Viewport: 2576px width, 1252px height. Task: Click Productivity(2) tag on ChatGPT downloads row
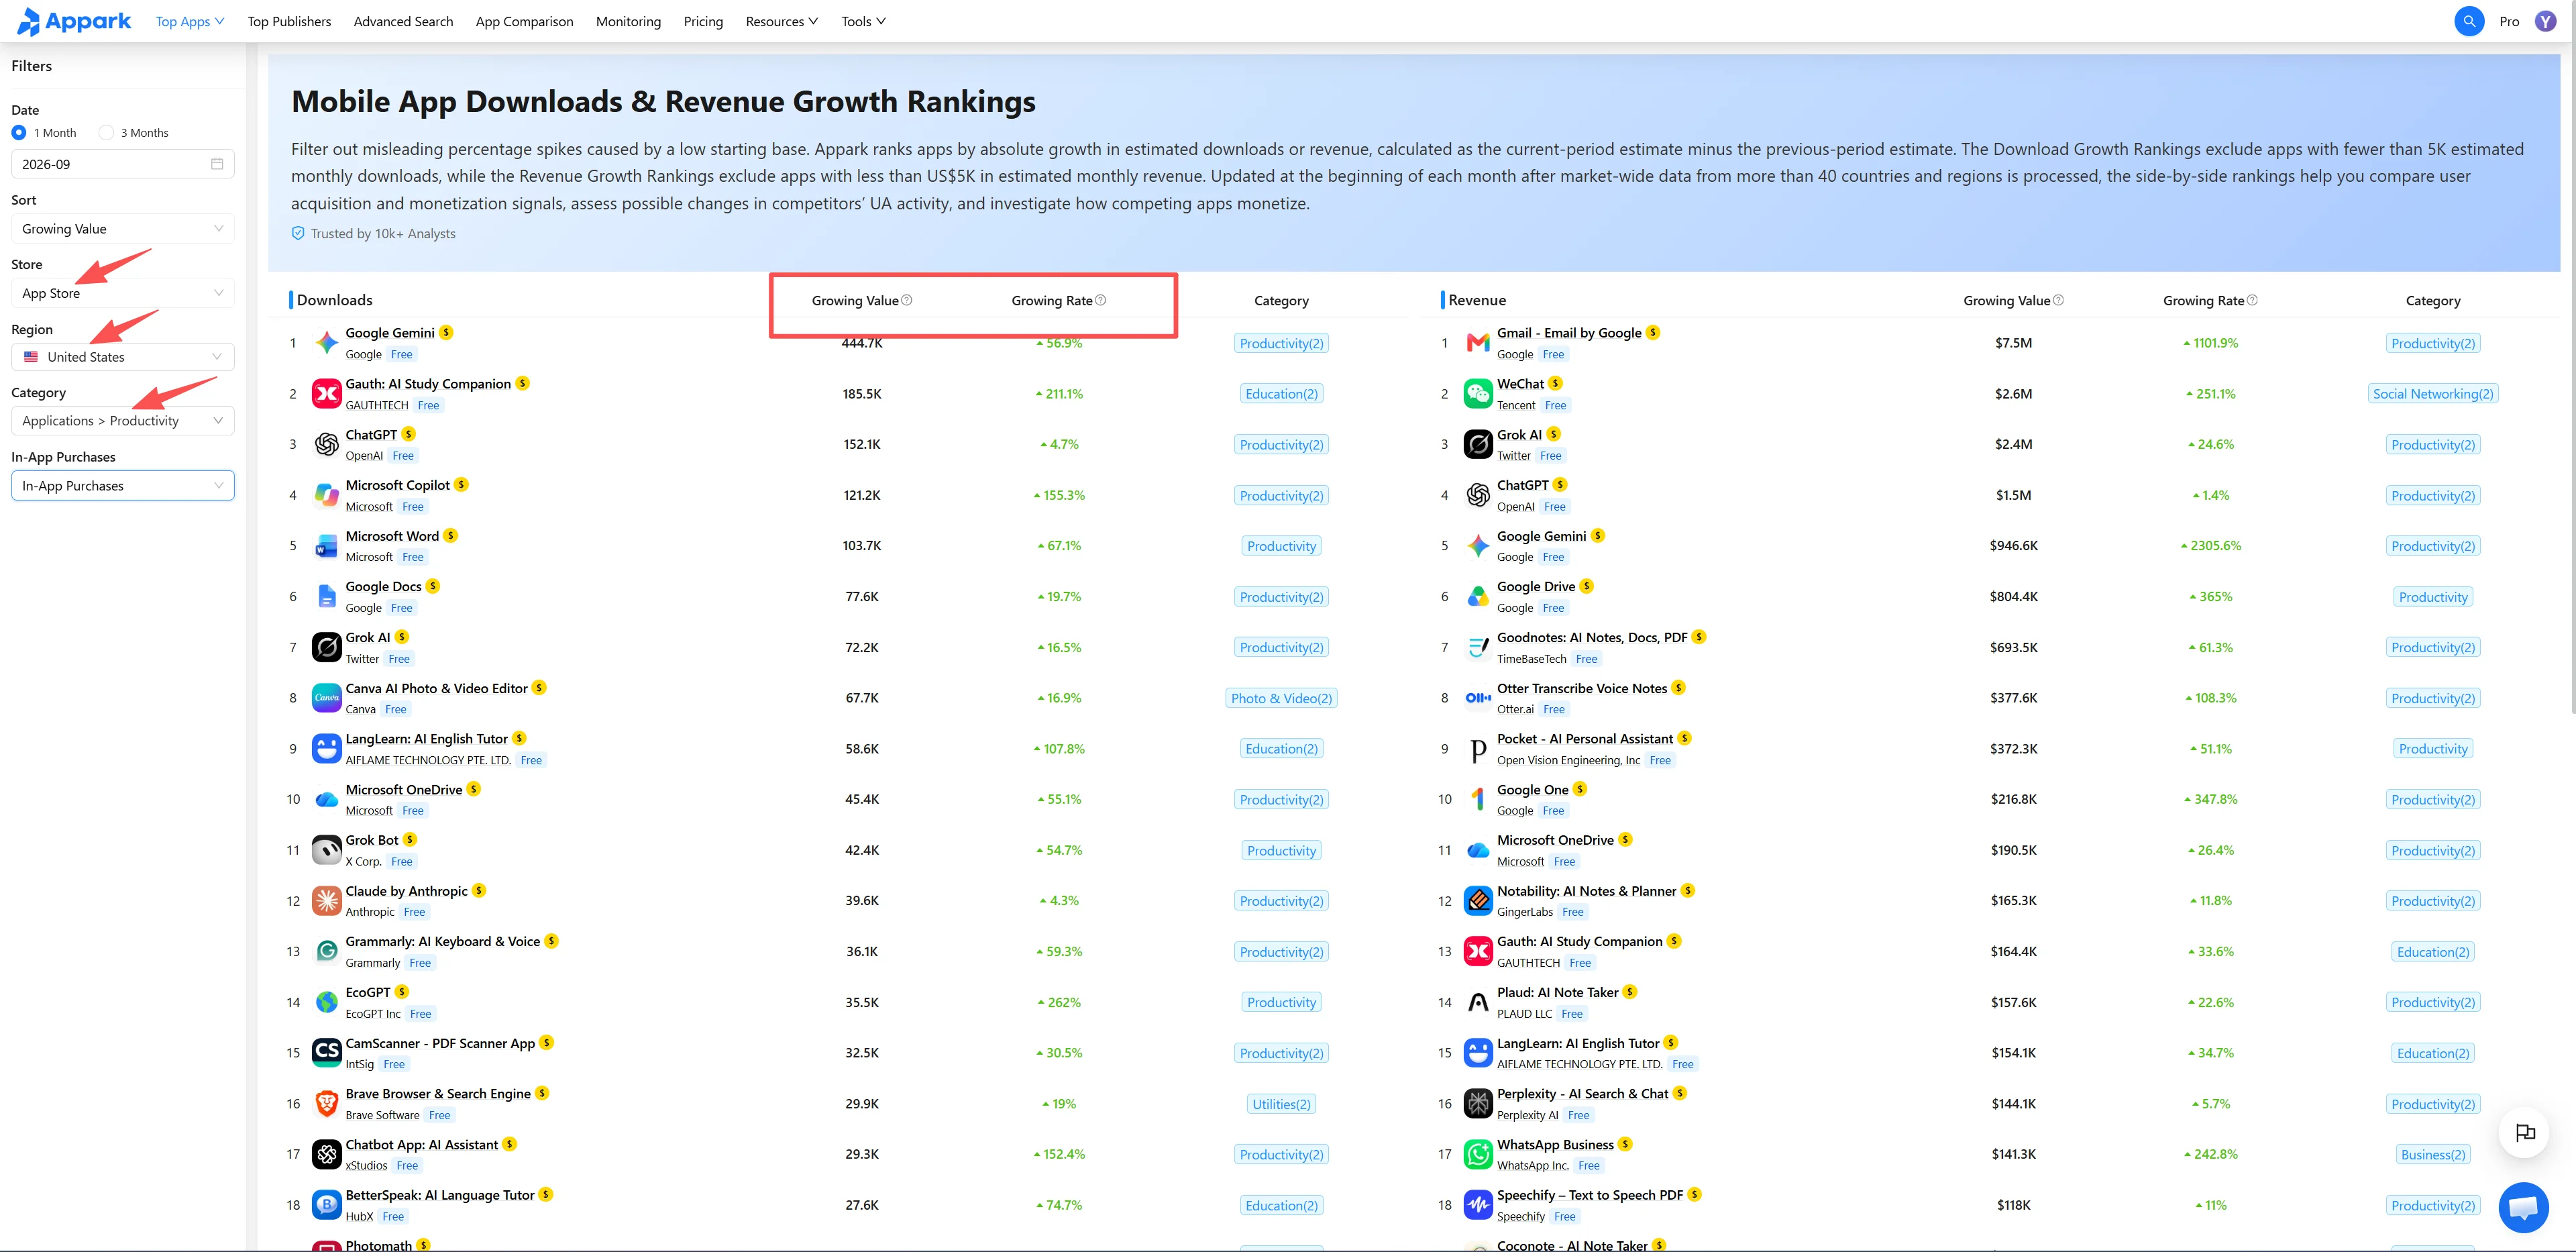[x=1281, y=445]
